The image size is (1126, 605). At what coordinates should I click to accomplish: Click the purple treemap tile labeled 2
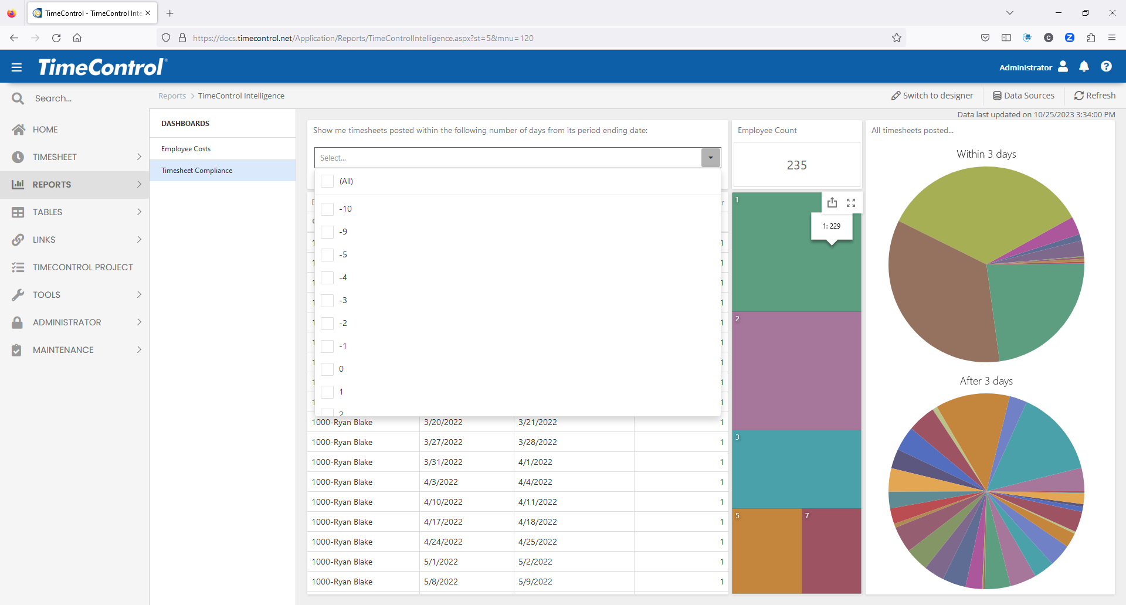click(x=796, y=371)
